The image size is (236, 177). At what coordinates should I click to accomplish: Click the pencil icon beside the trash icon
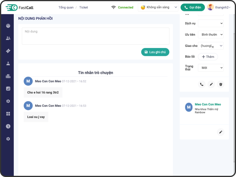(x=211, y=84)
